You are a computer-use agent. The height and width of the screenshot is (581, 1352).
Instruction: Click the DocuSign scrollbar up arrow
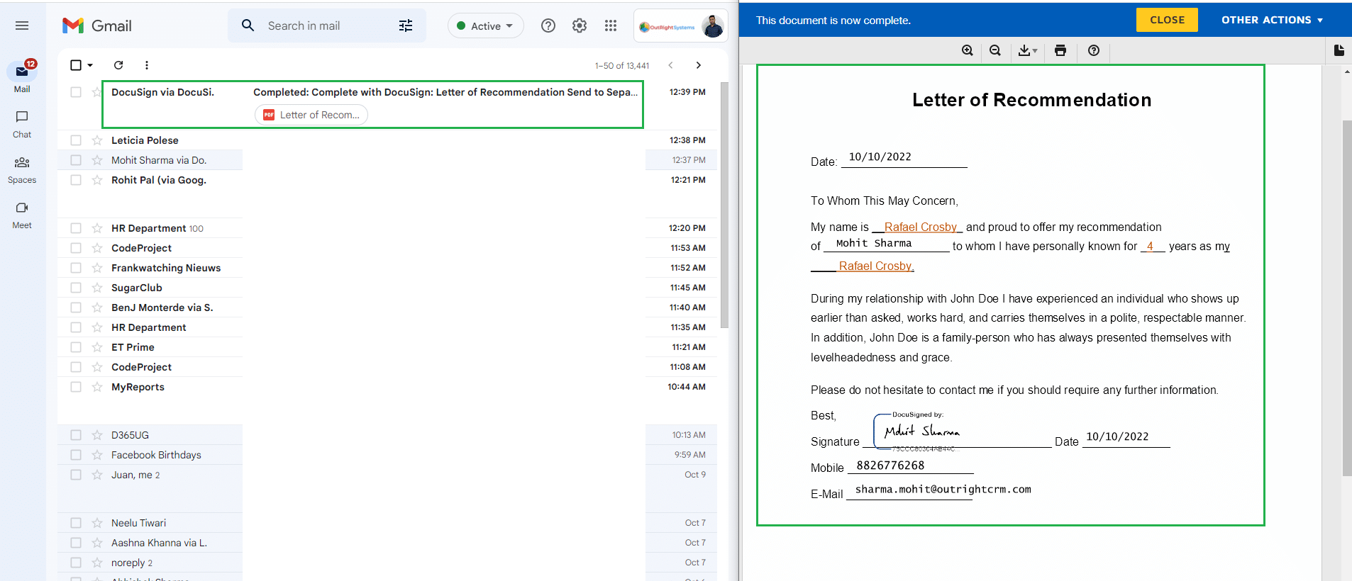coord(1347,72)
